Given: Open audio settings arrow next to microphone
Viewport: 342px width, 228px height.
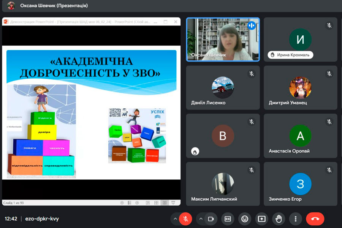Looking at the screenshot, I should 175,218.
